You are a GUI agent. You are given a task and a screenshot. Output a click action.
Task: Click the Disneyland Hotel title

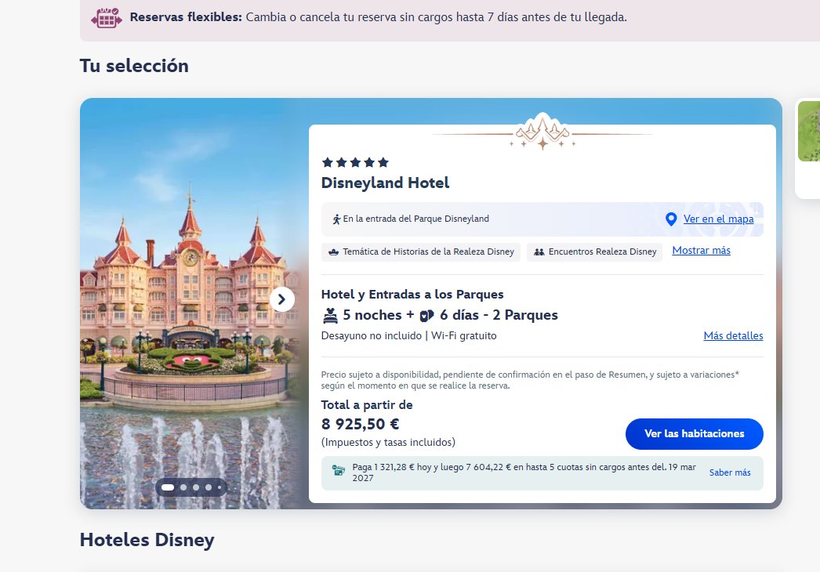click(x=385, y=183)
